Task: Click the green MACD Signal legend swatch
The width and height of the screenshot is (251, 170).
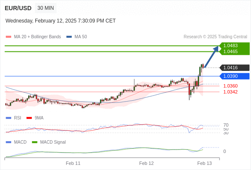Action: [34, 142]
